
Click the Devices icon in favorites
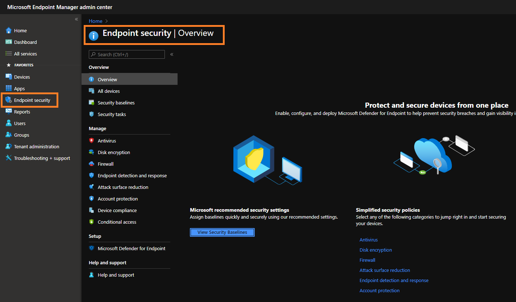(9, 77)
